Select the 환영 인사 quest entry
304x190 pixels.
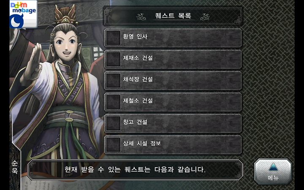173,38
